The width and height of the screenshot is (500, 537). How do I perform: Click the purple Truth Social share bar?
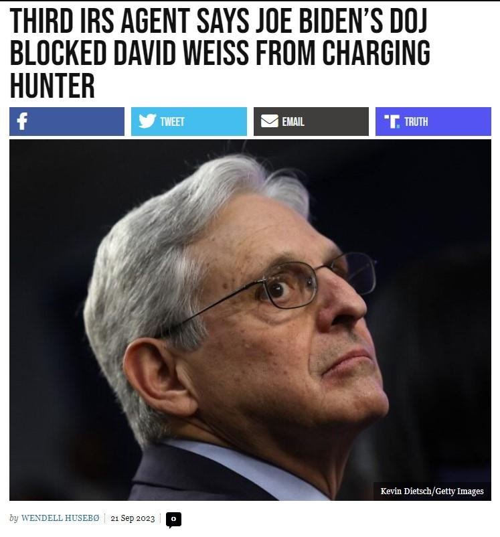[x=433, y=122]
